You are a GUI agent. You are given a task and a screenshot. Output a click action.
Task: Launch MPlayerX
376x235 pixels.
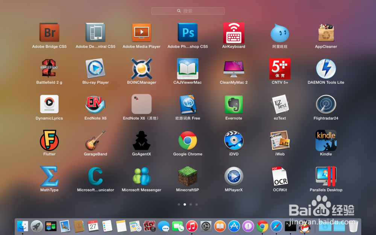point(233,177)
